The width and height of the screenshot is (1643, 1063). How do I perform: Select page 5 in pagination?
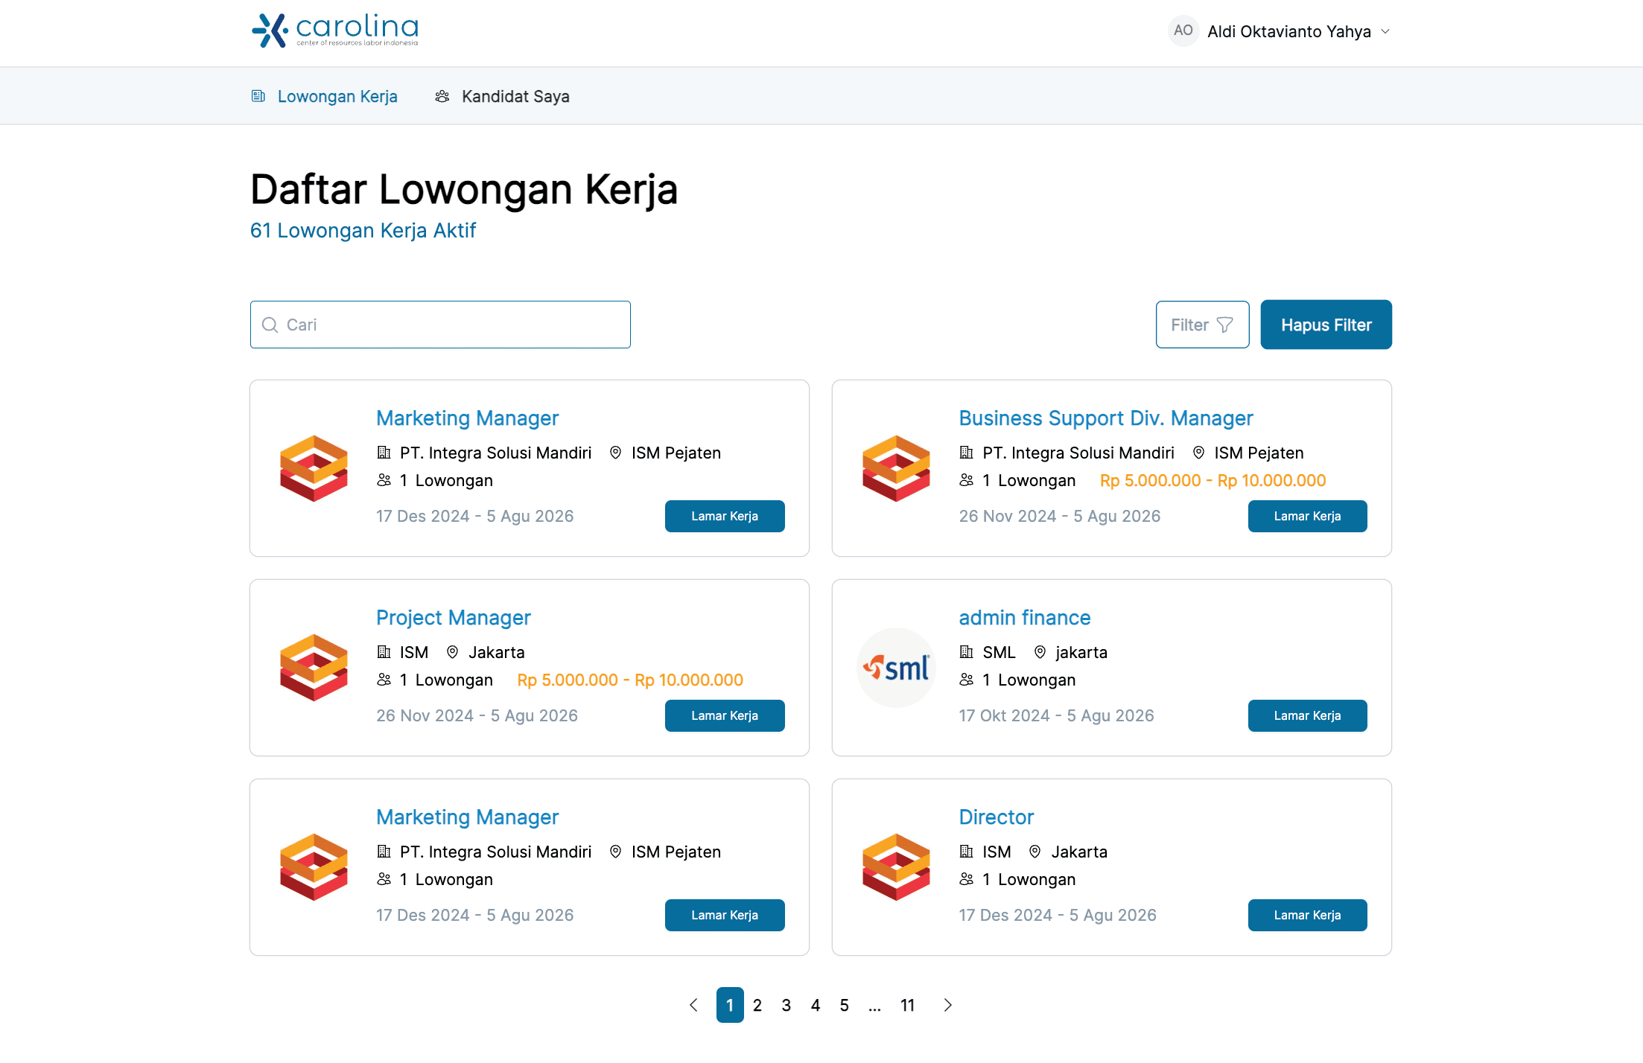[844, 1005]
